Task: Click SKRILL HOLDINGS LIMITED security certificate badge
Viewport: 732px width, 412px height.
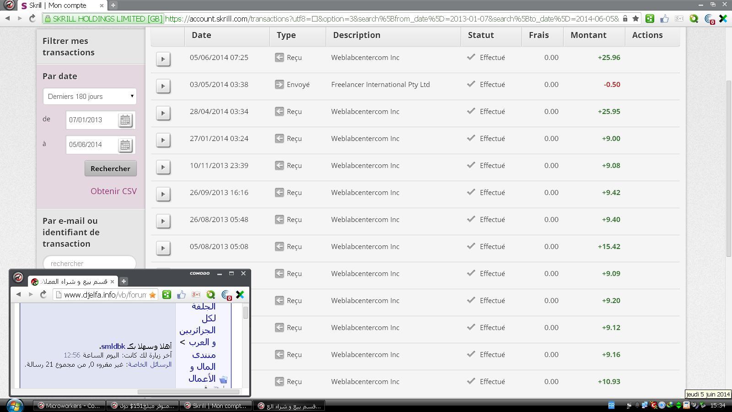Action: coord(103,19)
